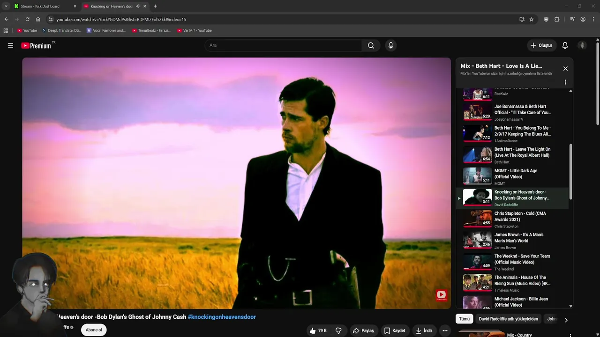
Task: Play 'Leave The Light On' playlist item
Action: [512, 155]
